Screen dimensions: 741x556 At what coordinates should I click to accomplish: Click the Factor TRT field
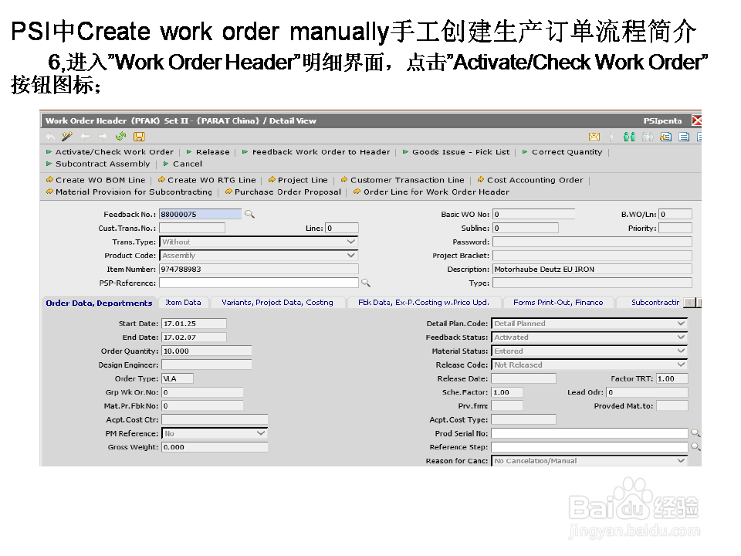tap(672, 378)
